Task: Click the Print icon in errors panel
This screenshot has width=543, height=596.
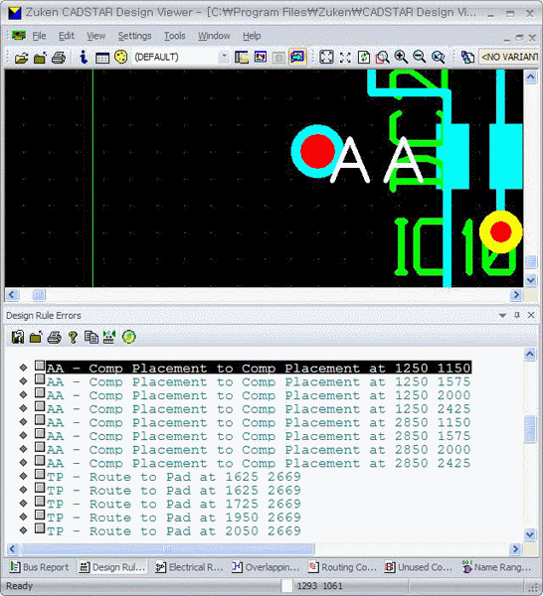Action: click(x=55, y=337)
